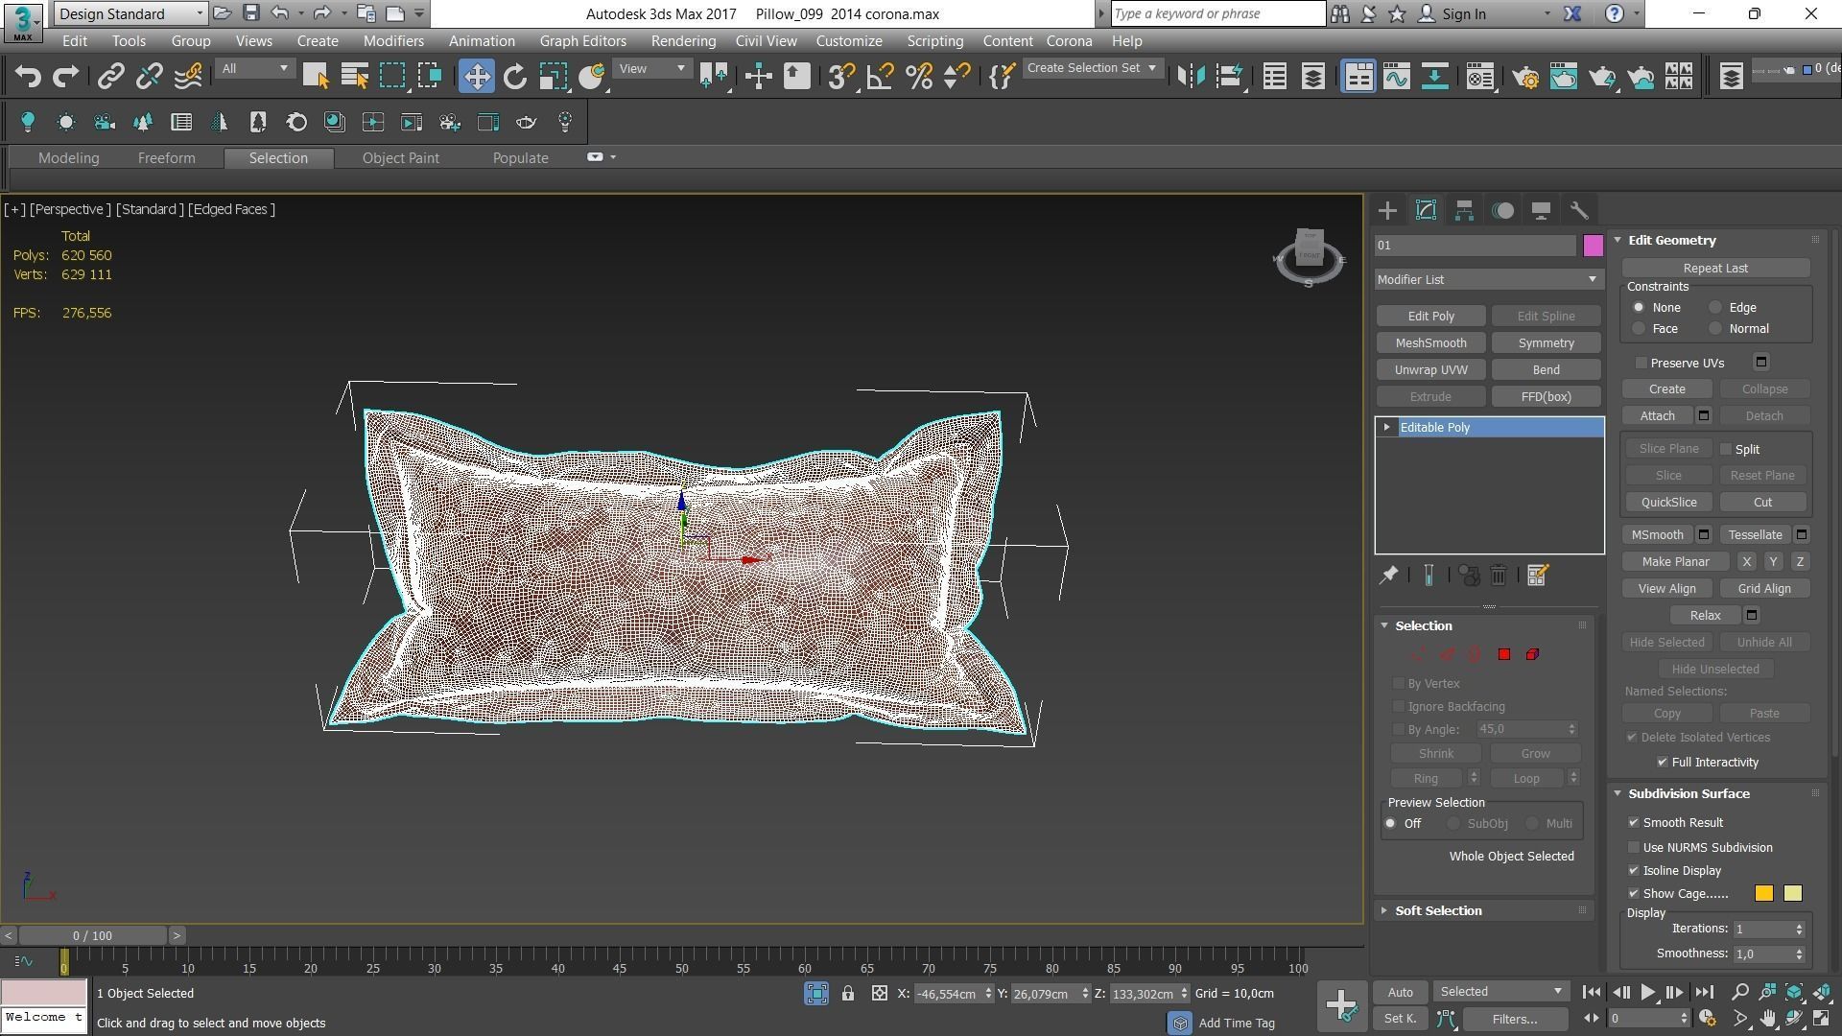This screenshot has height=1036, width=1842.
Task: Toggle selection lock padlock icon
Action: (848, 994)
